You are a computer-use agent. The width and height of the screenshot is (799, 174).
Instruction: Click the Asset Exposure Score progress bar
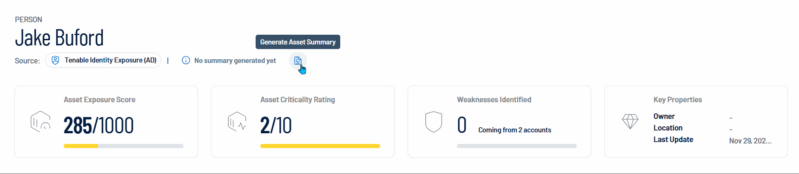pyautogui.click(x=124, y=146)
